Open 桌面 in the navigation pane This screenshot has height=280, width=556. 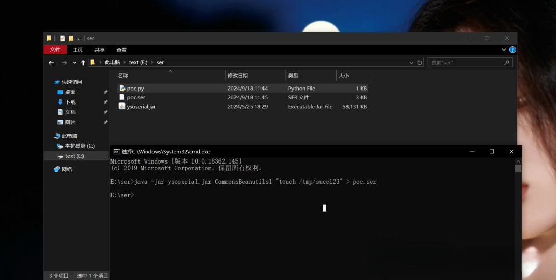coord(70,92)
